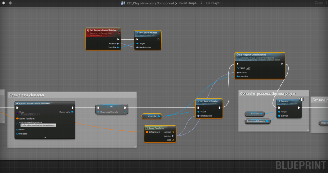Click the function icon on Break Transform node

146,128
